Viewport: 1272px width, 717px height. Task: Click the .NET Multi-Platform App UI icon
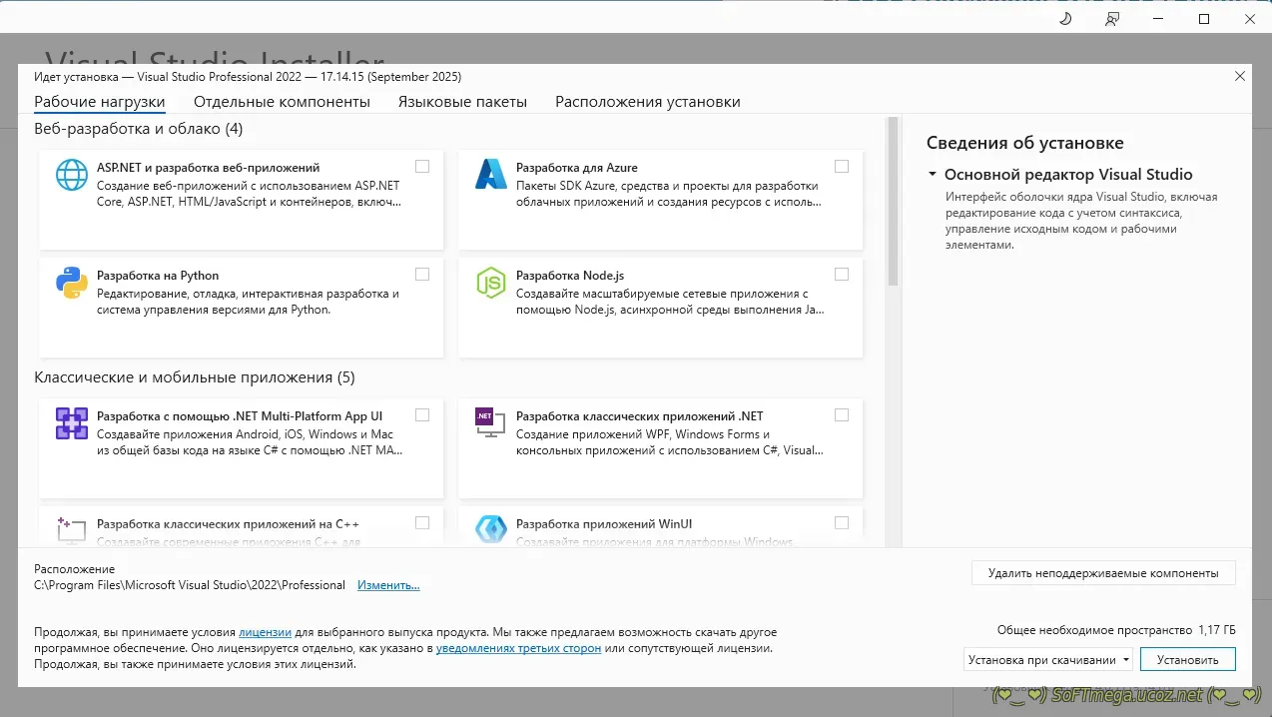click(x=72, y=423)
